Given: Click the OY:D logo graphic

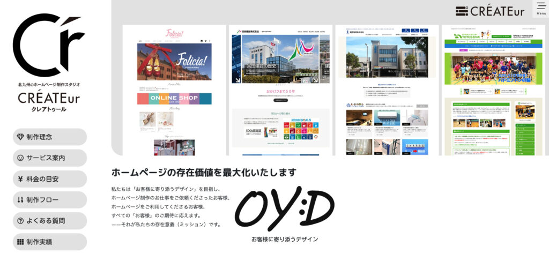Looking at the screenshot, I should 284,209.
